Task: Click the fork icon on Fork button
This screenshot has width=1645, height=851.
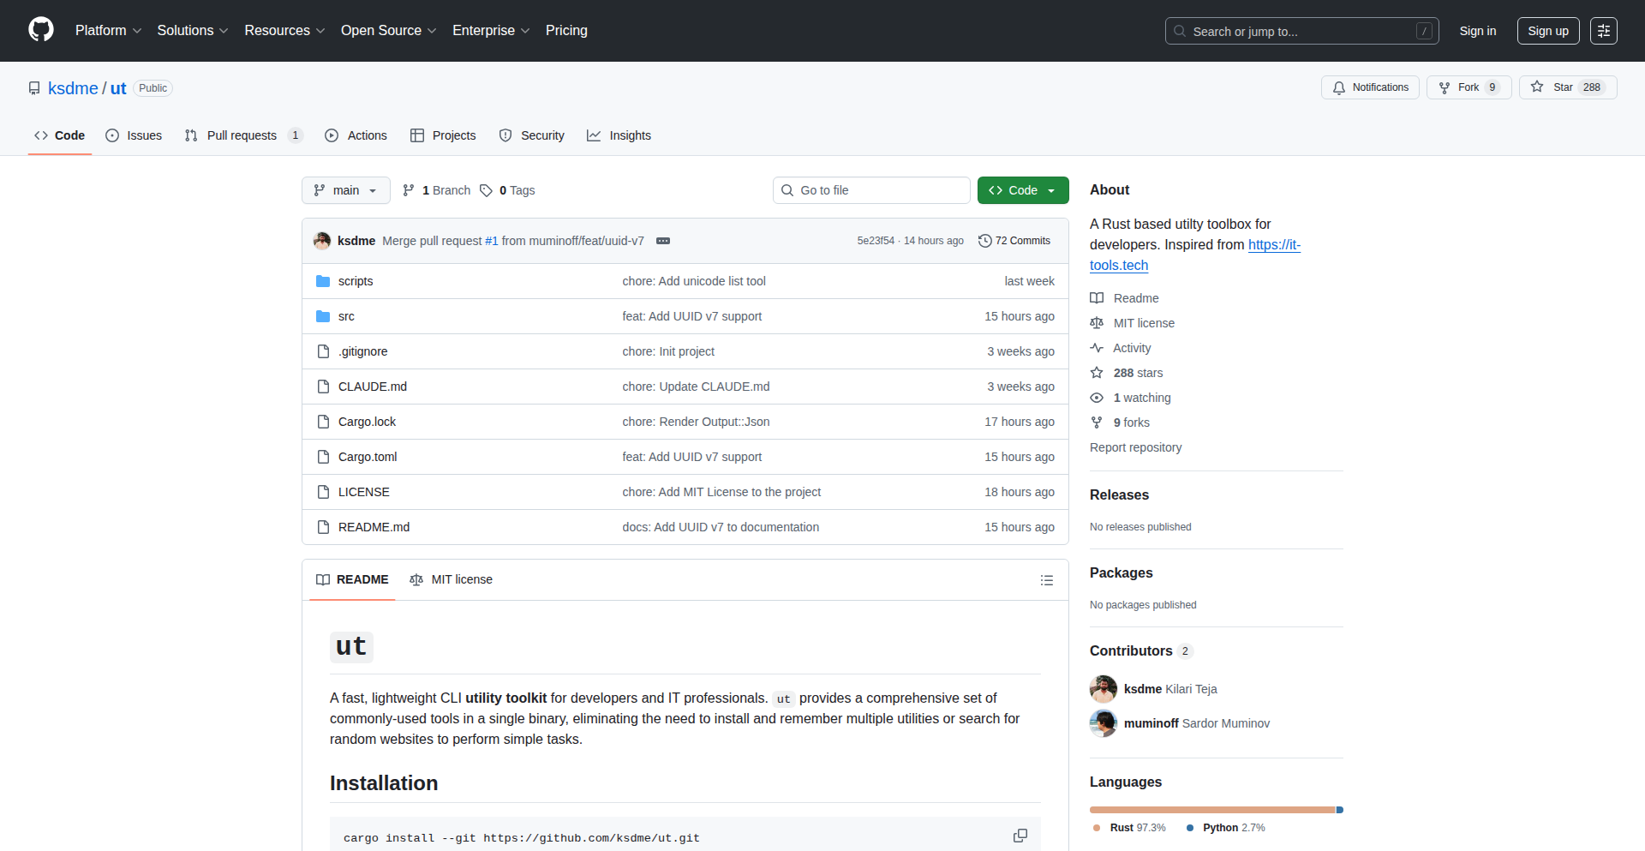Action: [x=1445, y=88]
